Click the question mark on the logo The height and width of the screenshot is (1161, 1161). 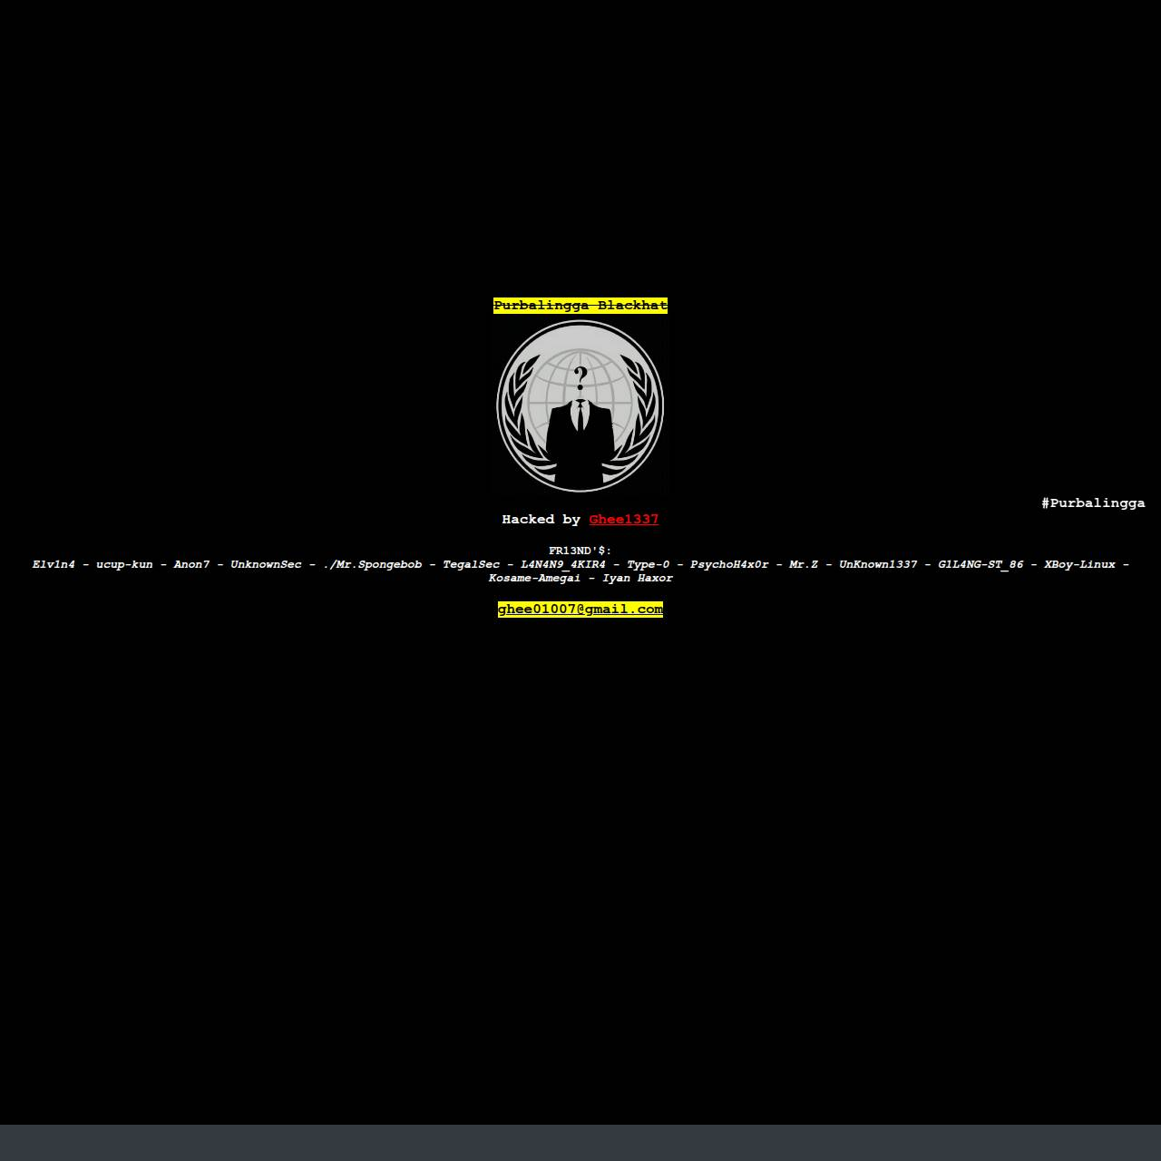(x=580, y=377)
